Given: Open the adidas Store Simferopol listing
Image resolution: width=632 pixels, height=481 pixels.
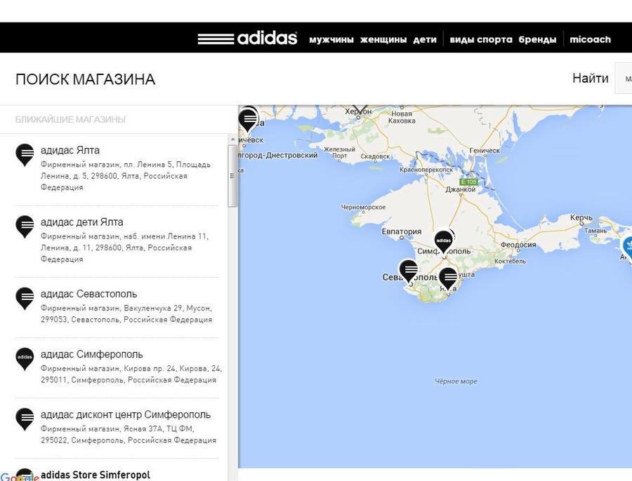Looking at the screenshot, I should (95, 475).
